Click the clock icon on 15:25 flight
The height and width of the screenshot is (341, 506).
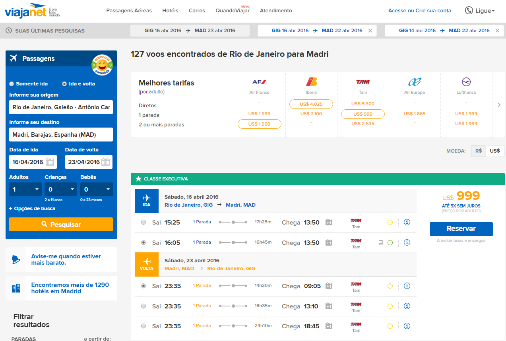coord(390,222)
